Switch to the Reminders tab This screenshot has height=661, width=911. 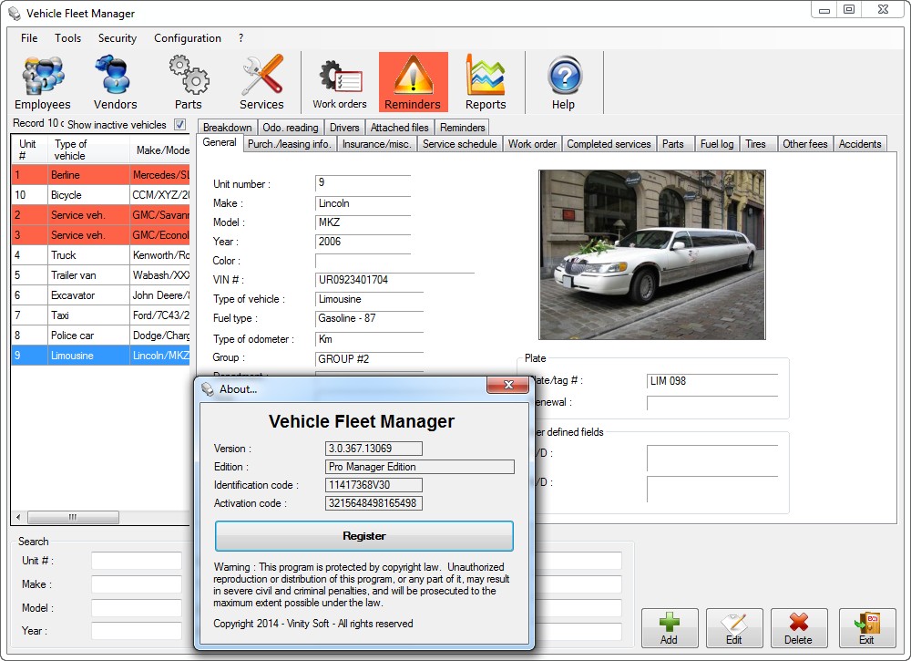click(x=463, y=128)
